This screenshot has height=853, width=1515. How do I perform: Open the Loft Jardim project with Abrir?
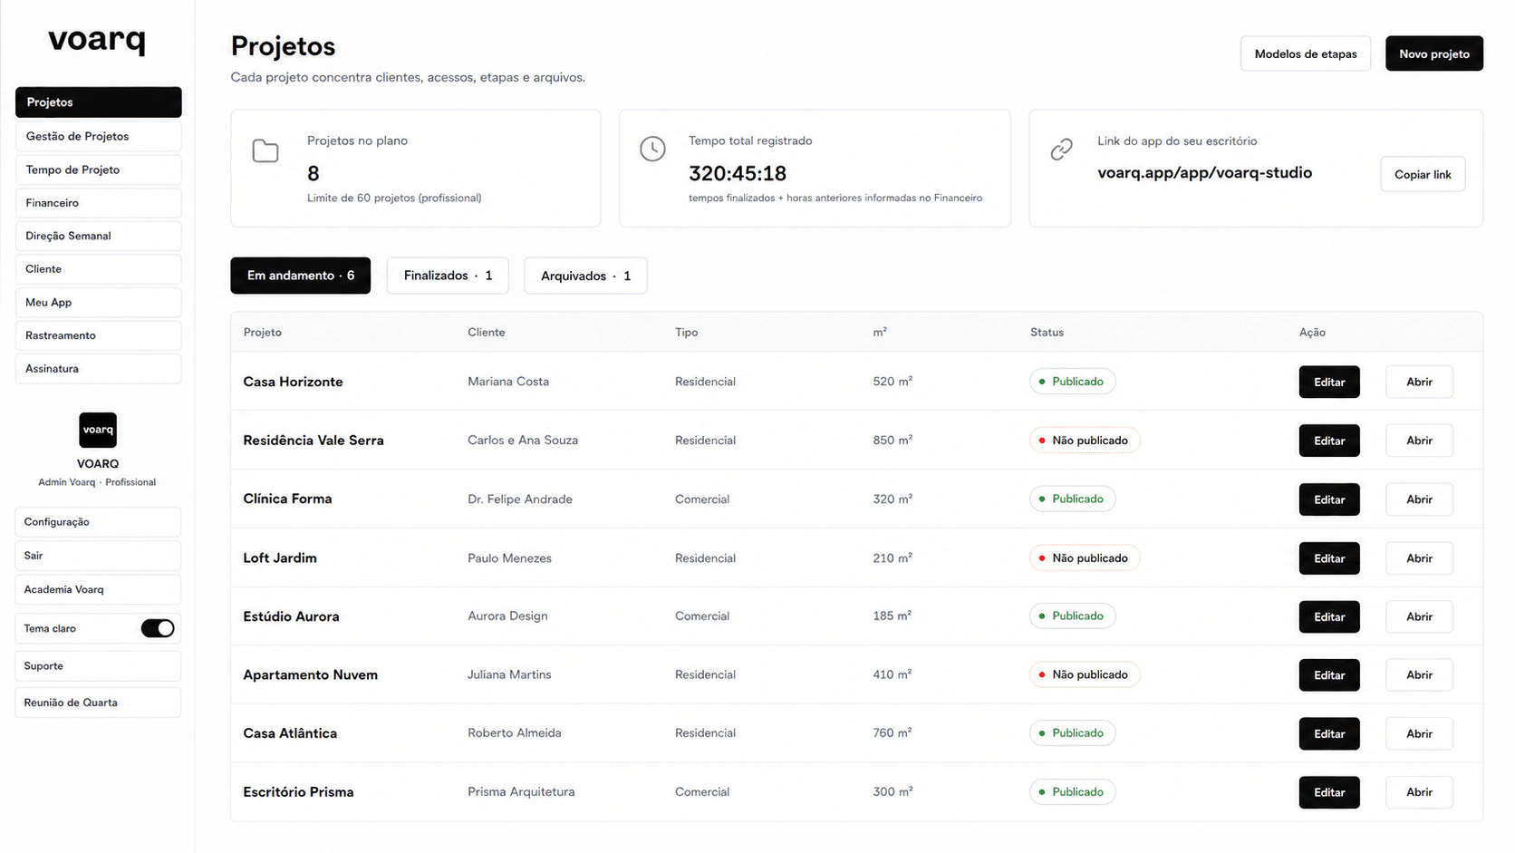tap(1419, 558)
